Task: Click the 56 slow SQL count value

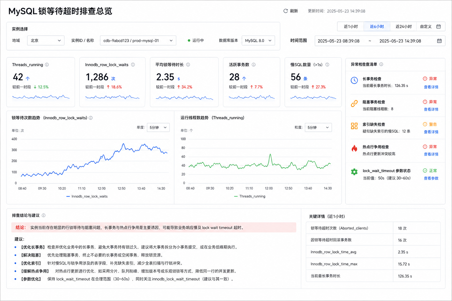Action: pos(296,77)
